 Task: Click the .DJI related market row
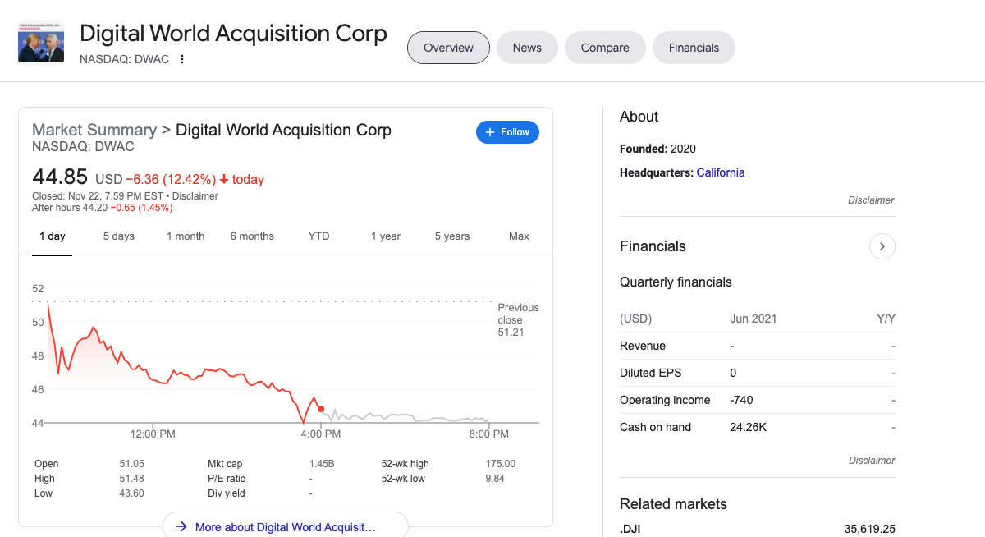(757, 529)
